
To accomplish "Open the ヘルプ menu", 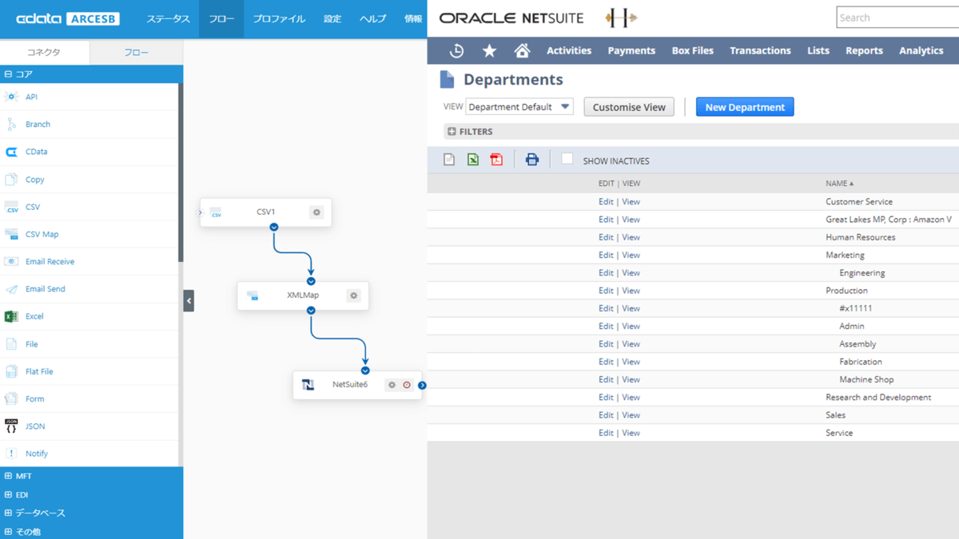I will tap(372, 19).
